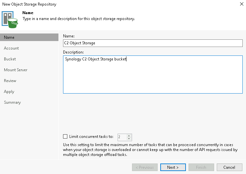Click the Previous button
Screen dimensions: 246x174
click(x=145, y=167)
